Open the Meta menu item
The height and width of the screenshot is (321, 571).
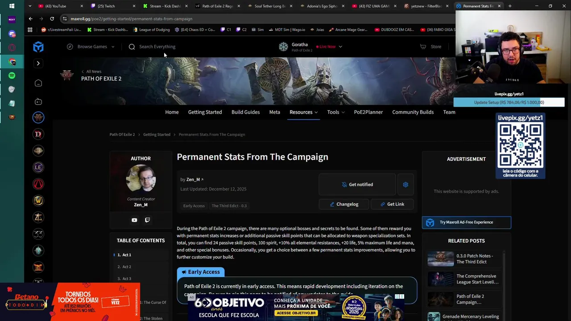coord(274,112)
